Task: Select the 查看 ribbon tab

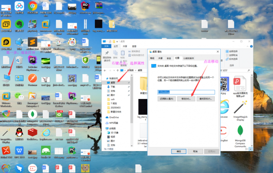Action: click(x=134, y=46)
